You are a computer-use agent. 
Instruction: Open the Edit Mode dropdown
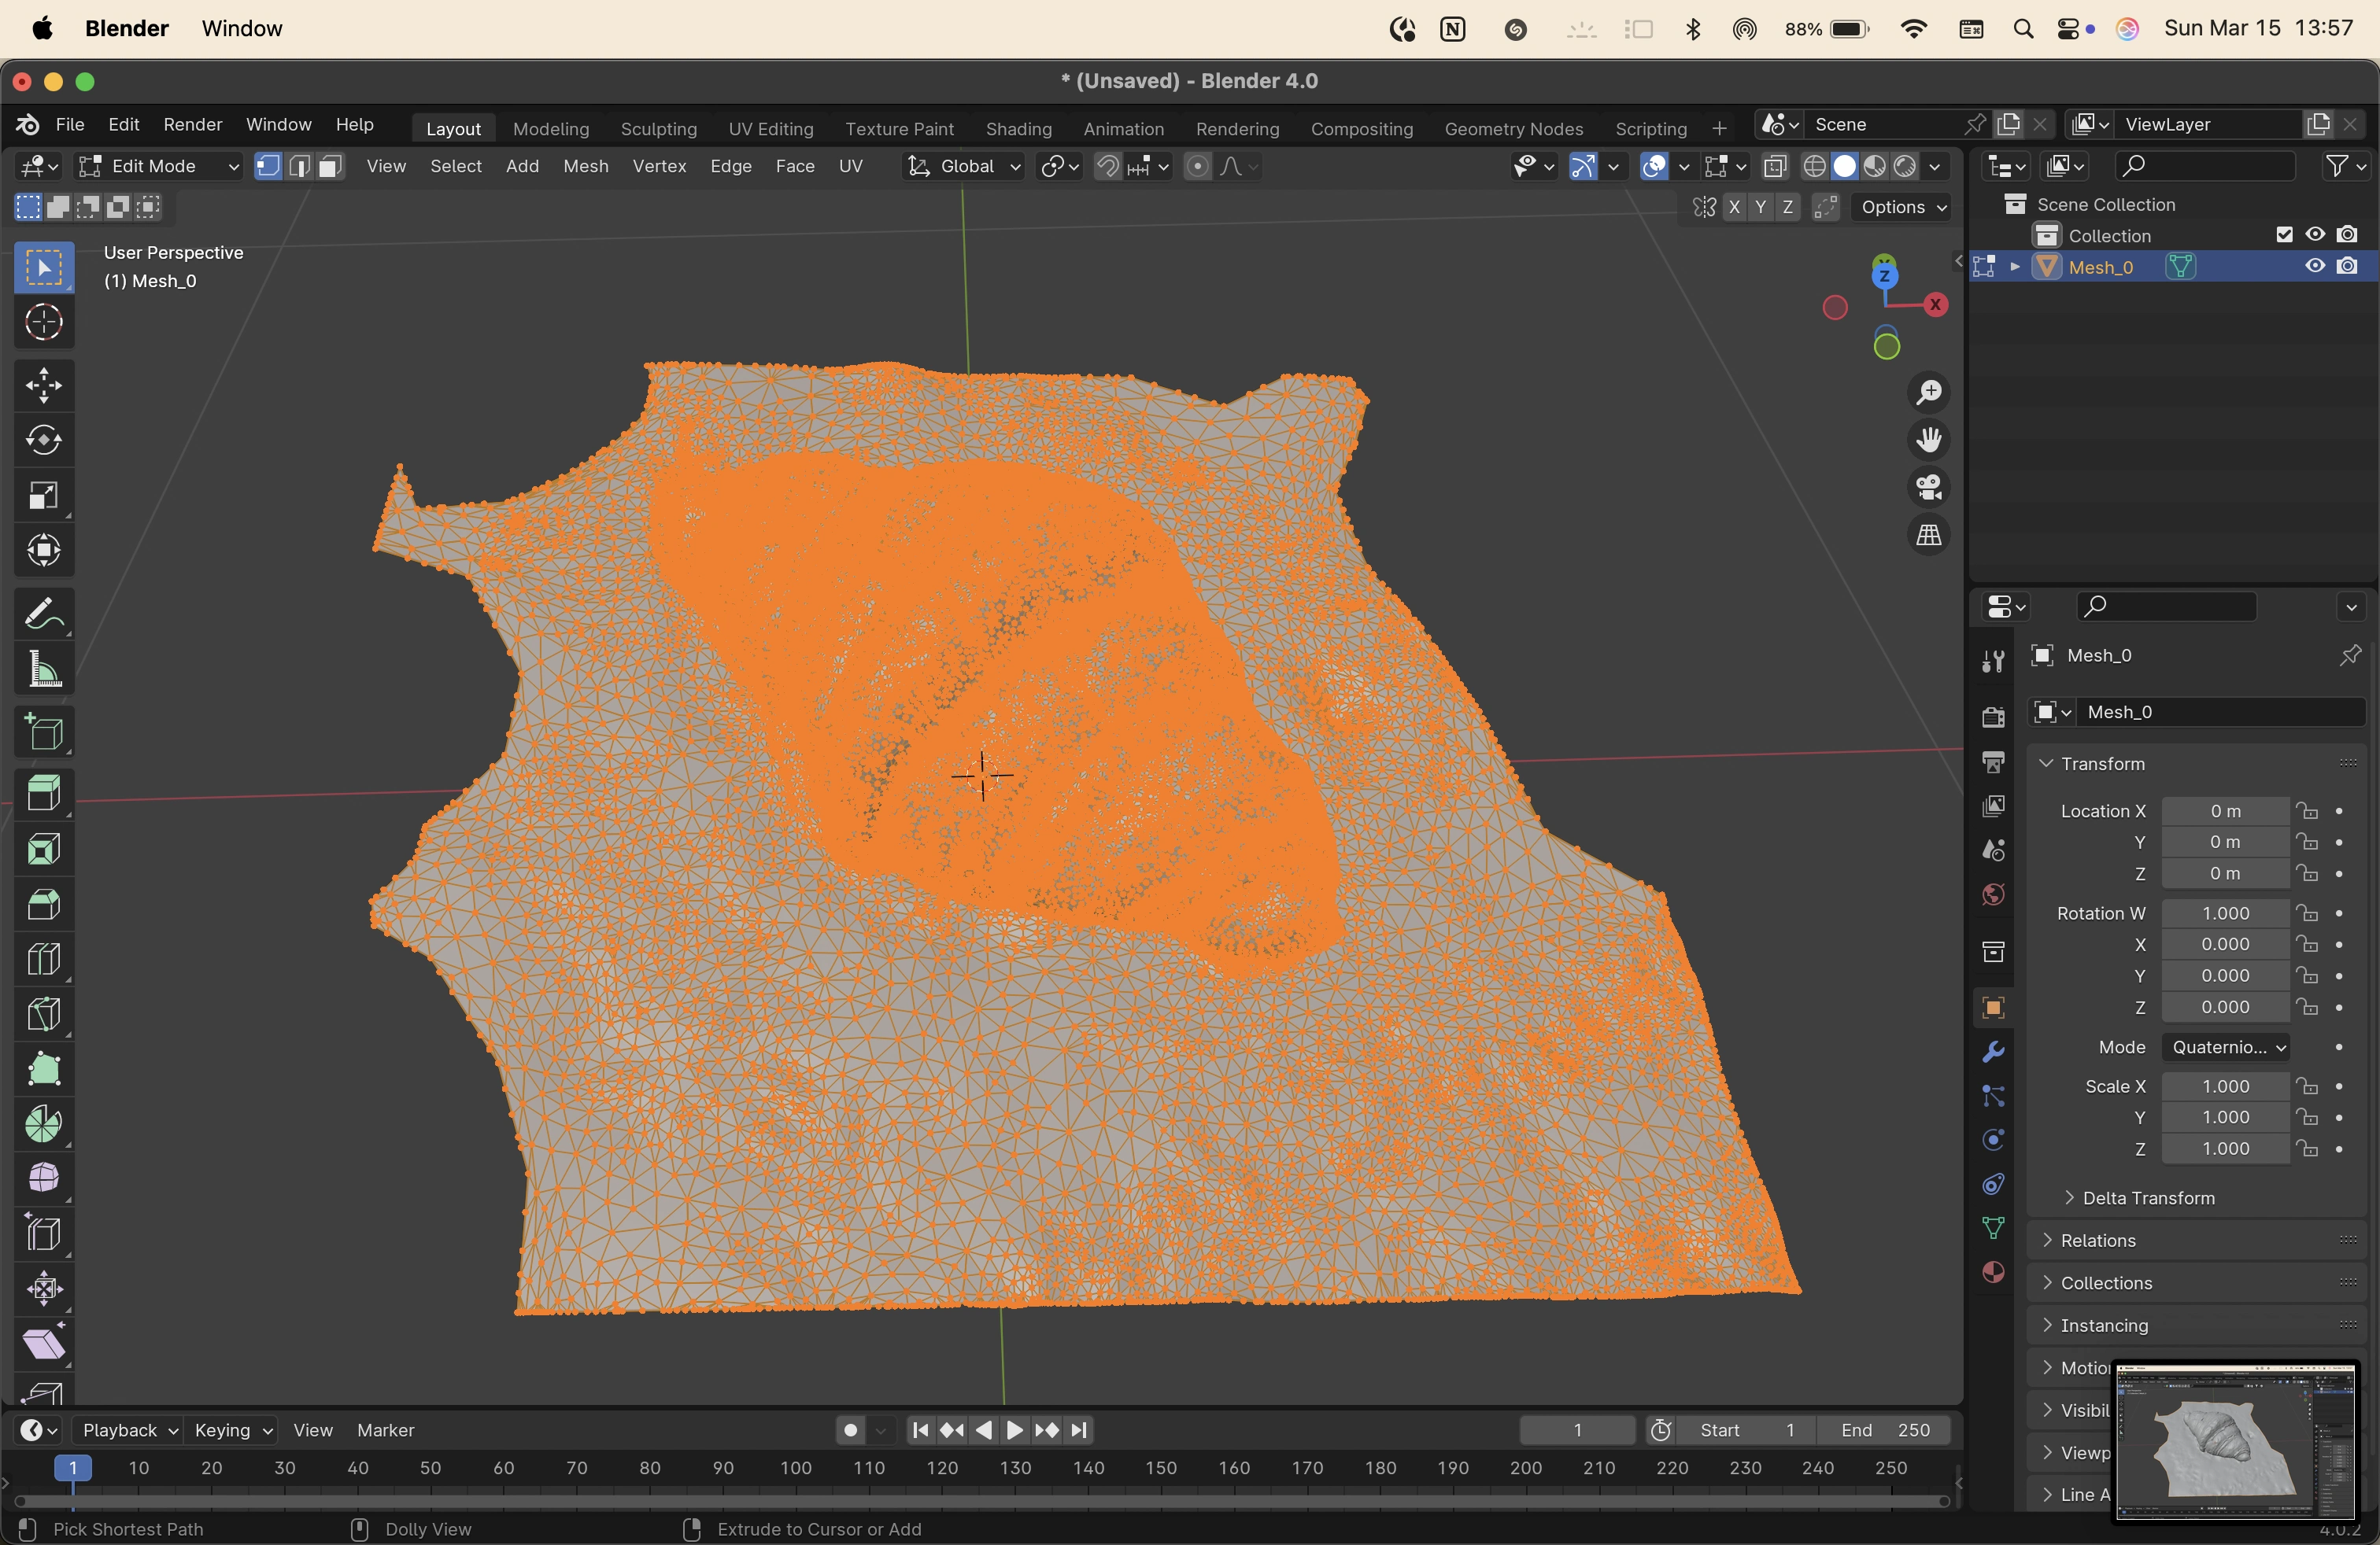point(160,166)
